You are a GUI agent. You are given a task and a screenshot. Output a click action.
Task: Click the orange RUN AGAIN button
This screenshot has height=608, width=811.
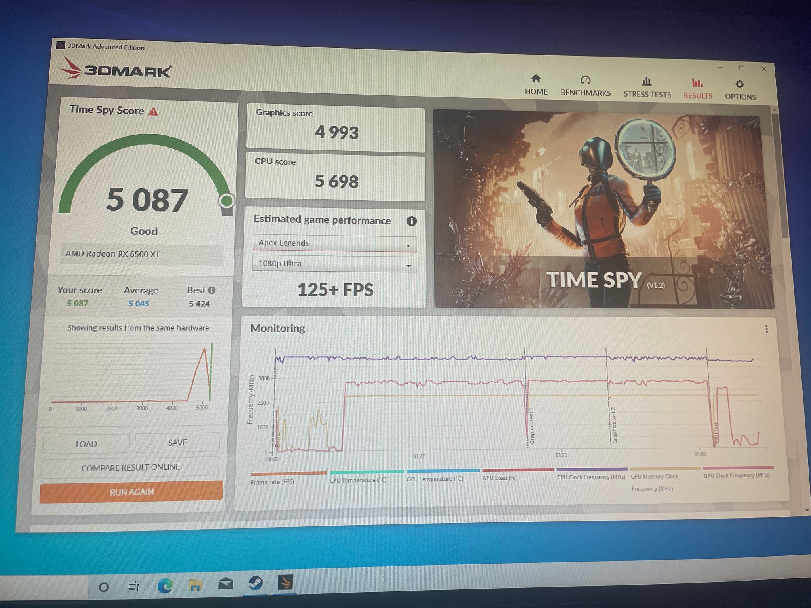pos(131,492)
